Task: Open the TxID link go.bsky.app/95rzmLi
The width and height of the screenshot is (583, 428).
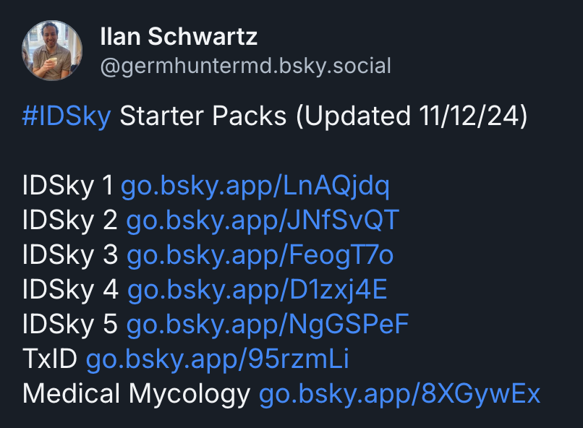Action: pos(218,359)
